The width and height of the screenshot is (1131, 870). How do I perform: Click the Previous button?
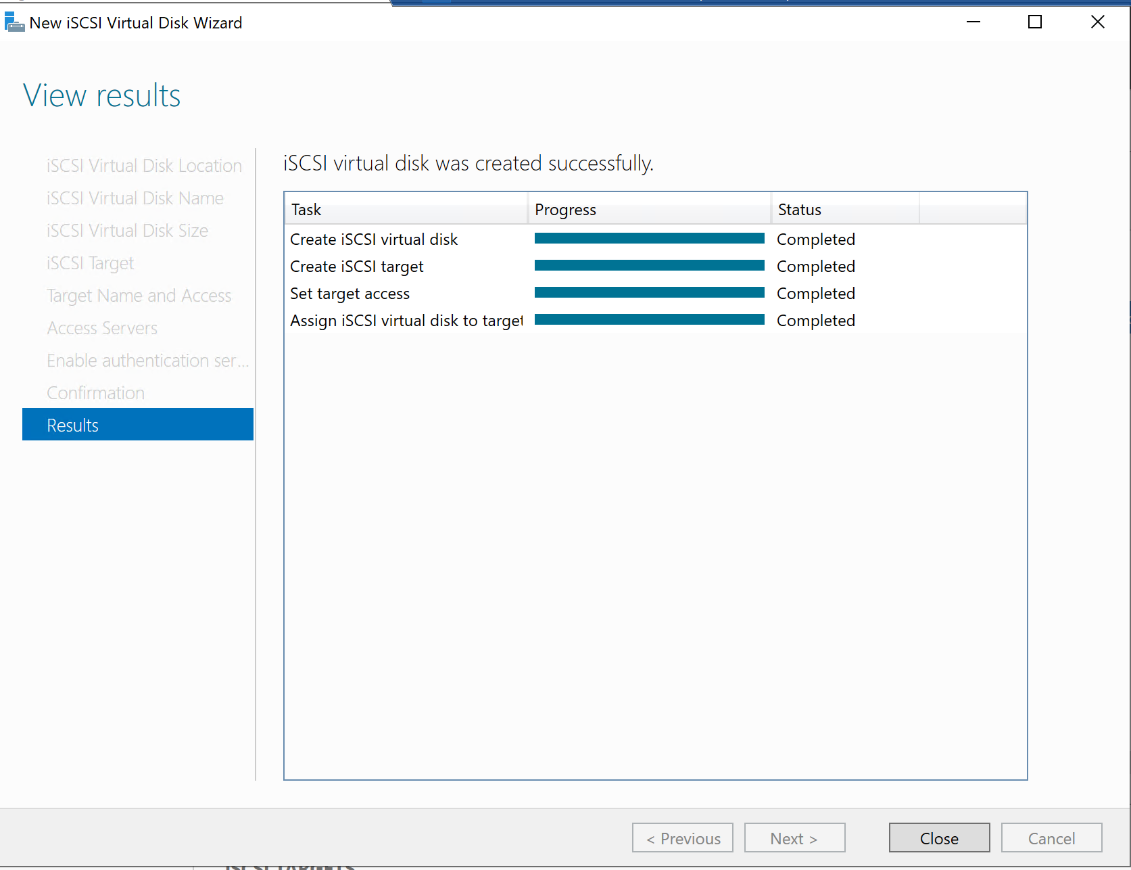click(682, 838)
